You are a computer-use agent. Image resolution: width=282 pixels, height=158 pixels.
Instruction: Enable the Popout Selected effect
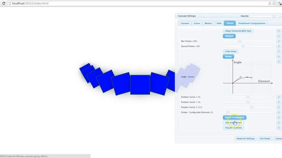(x=233, y=128)
